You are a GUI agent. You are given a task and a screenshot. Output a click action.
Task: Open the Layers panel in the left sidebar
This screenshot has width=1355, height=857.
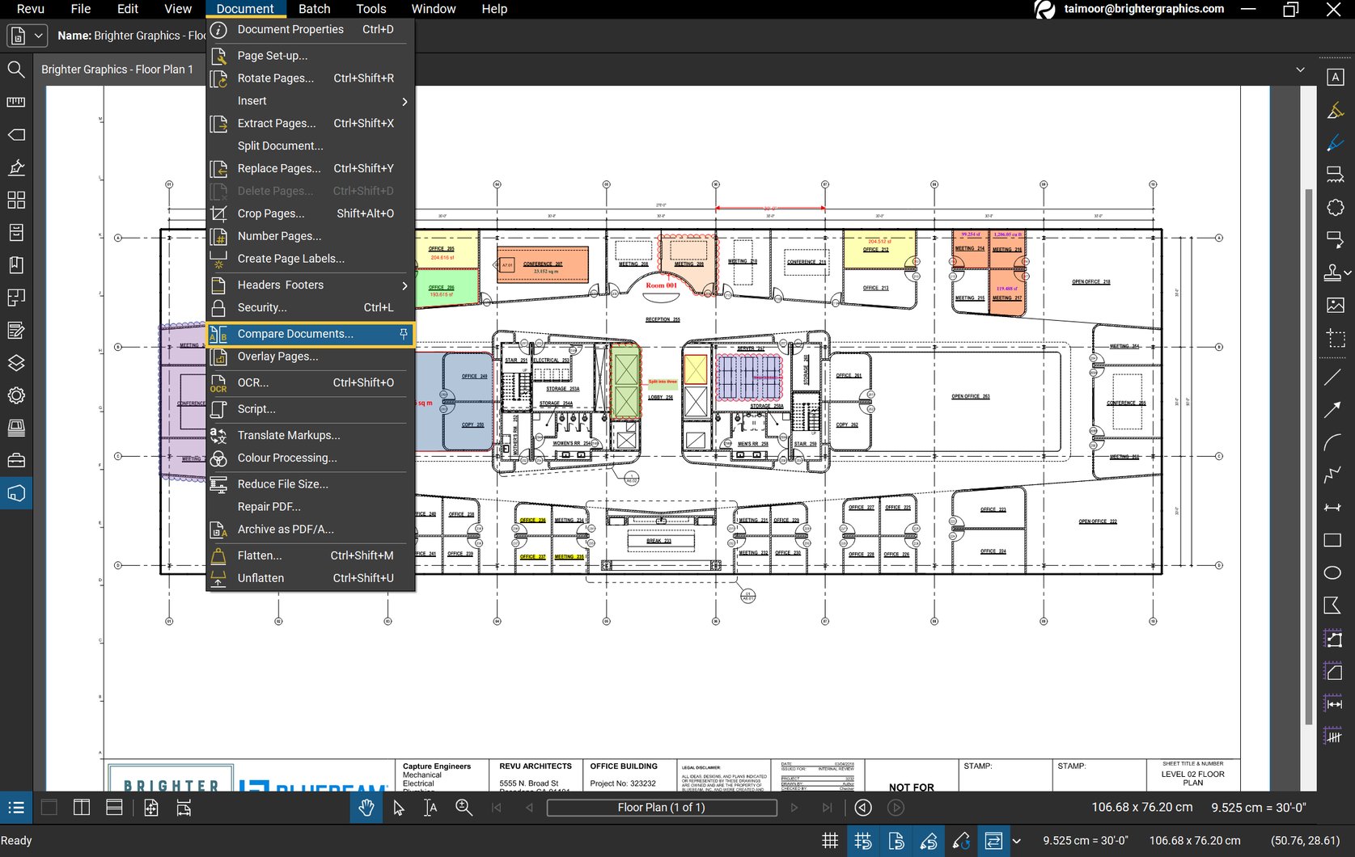click(15, 363)
